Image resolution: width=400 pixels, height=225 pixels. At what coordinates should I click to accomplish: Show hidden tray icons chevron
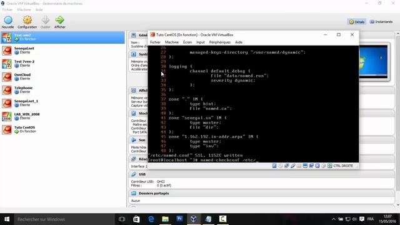pyautogui.click(x=333, y=219)
